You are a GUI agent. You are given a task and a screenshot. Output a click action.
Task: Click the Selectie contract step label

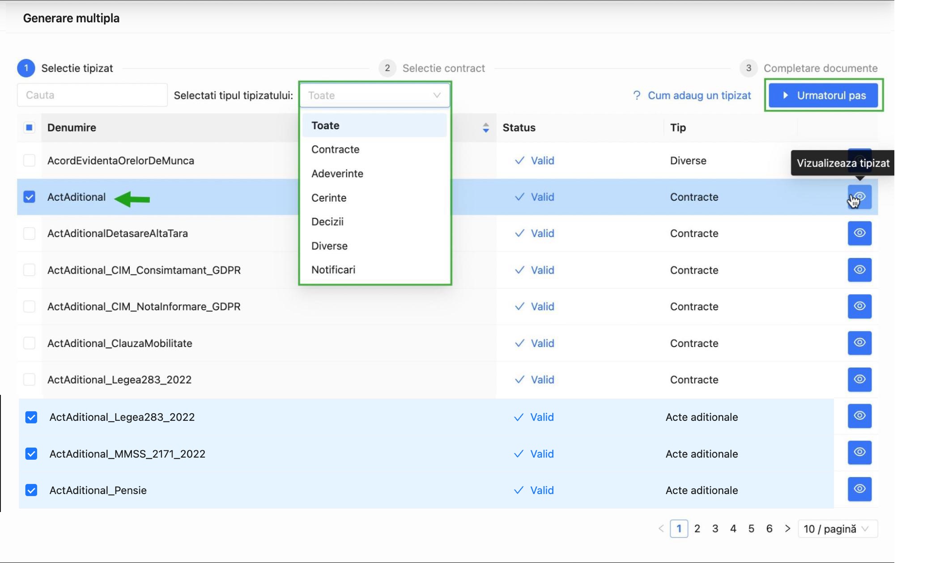pos(443,68)
